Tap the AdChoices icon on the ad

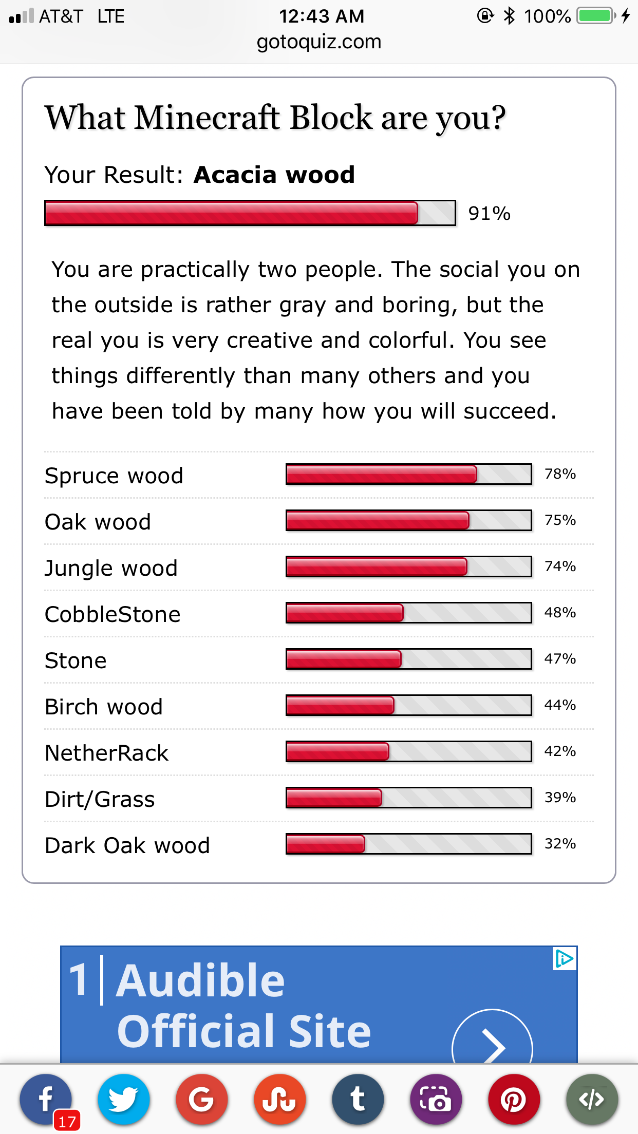(565, 958)
